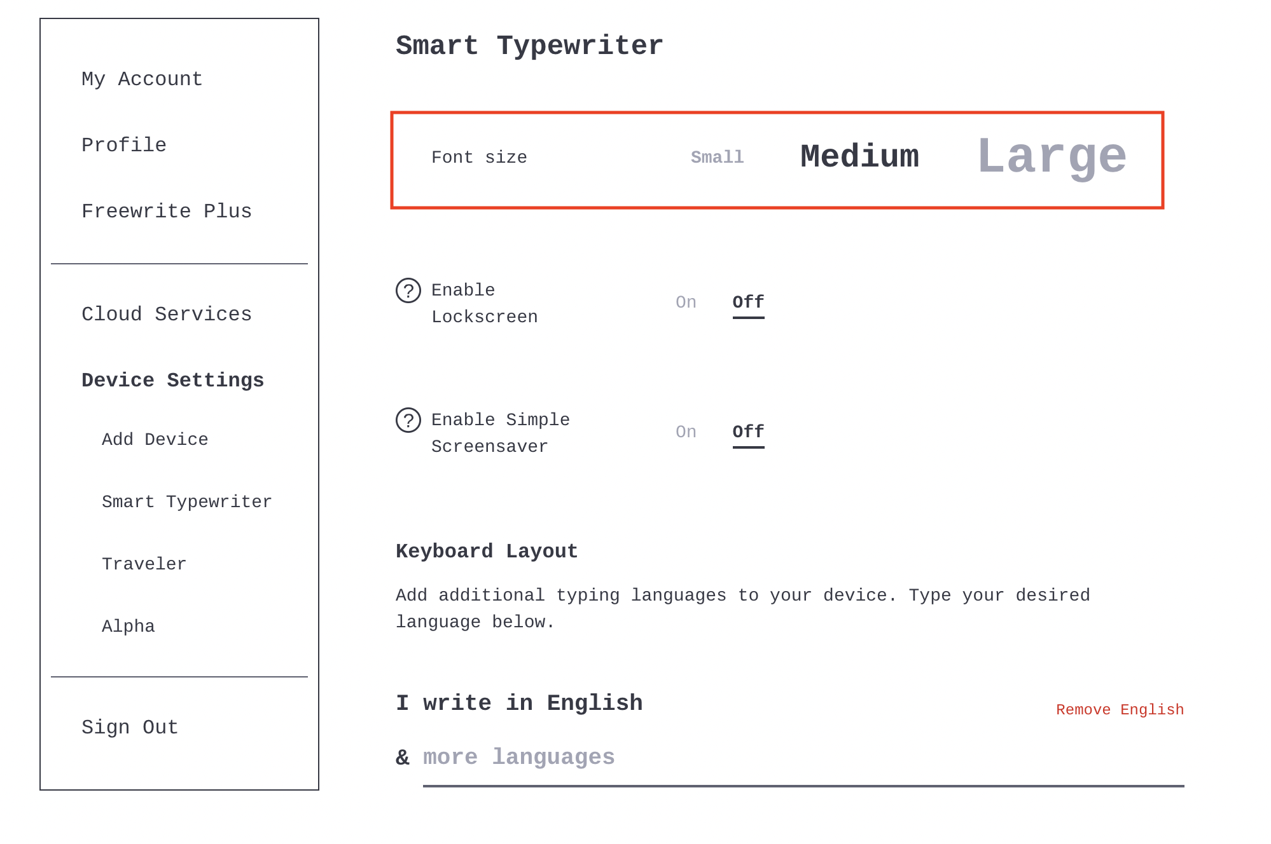The height and width of the screenshot is (844, 1271).
Task: Select Device Settings in sidebar
Action: coord(172,380)
